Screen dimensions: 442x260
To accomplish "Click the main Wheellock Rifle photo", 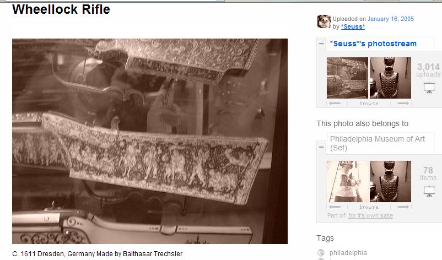I will (x=150, y=141).
